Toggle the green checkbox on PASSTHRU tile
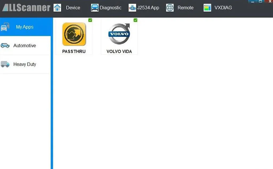Image resolution: width=273 pixels, height=169 pixels. (x=90, y=20)
